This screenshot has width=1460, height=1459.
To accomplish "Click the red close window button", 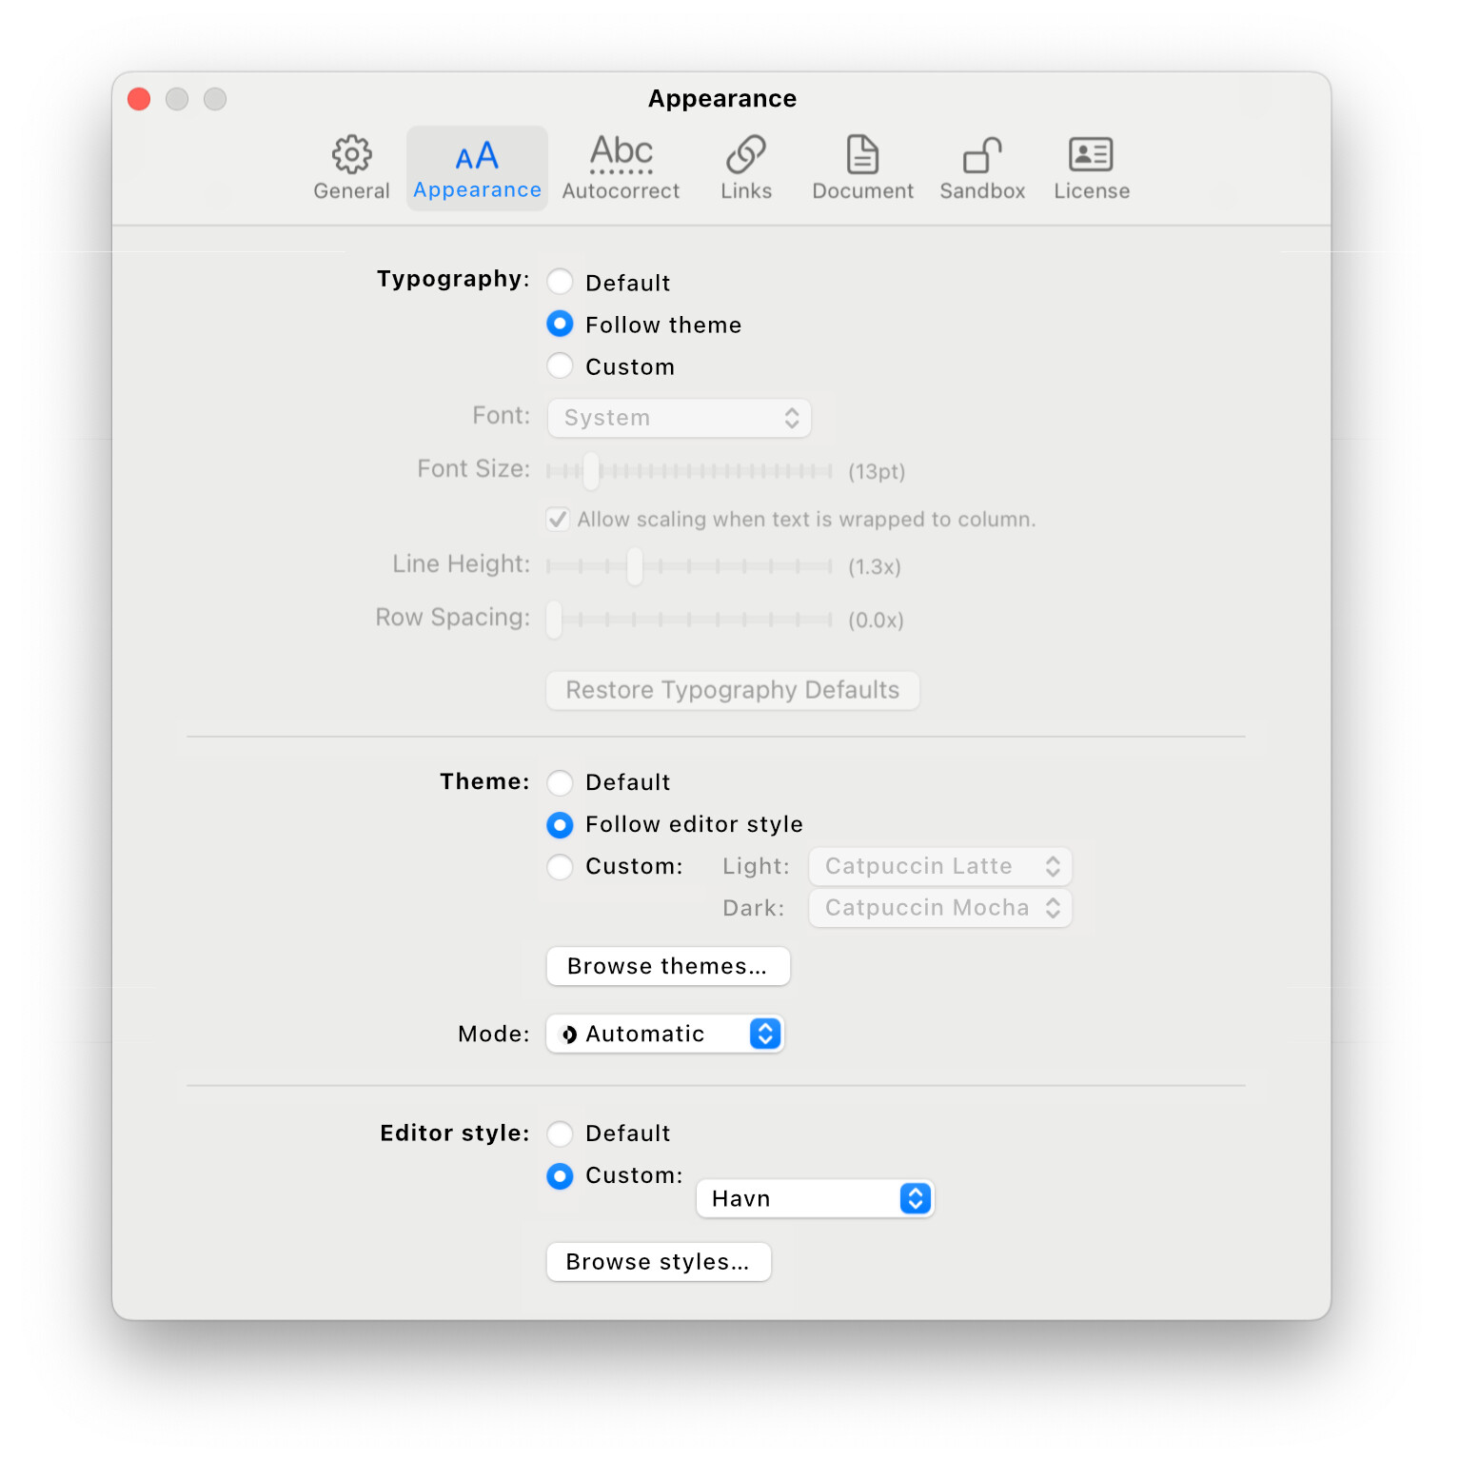I will coord(139,99).
